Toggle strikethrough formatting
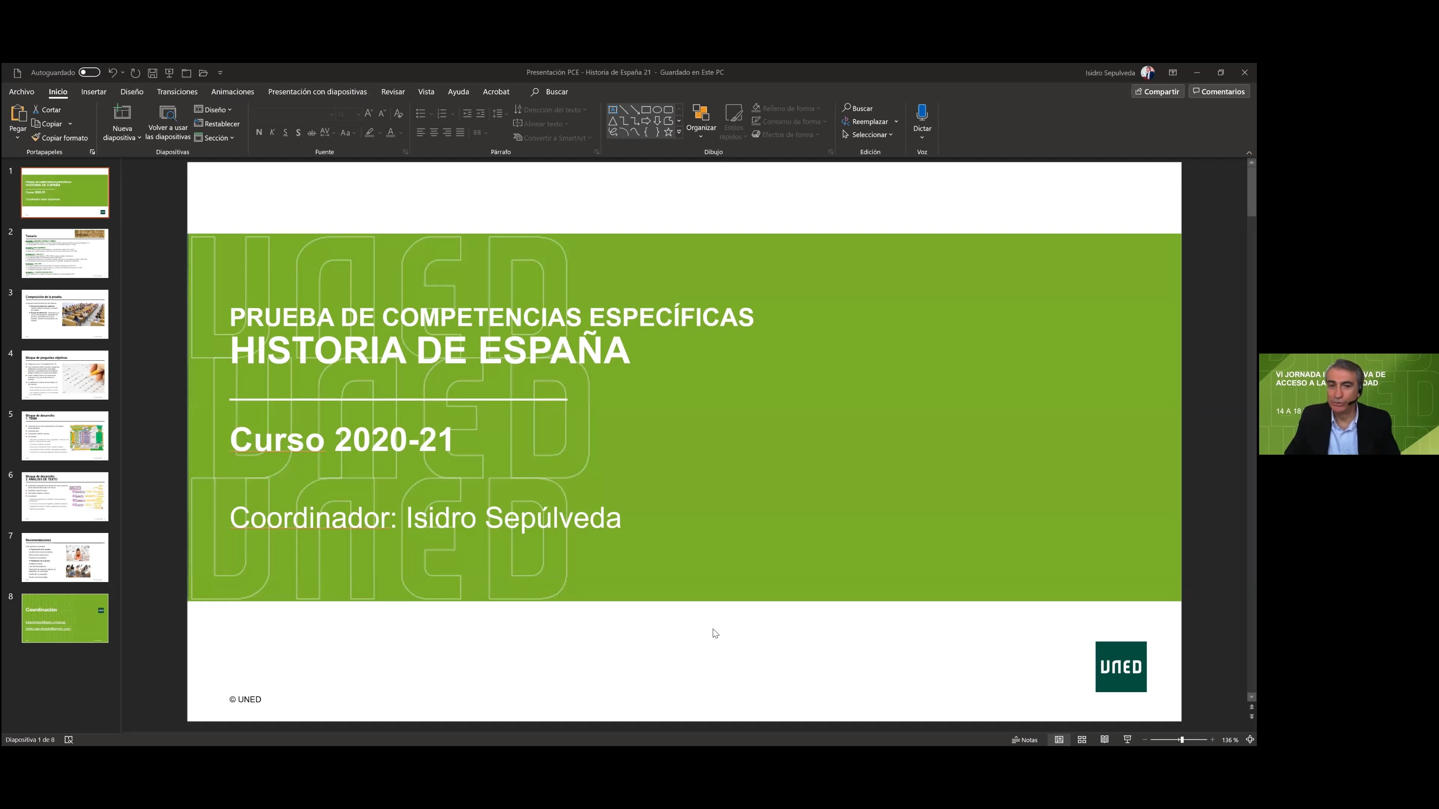Image resolution: width=1439 pixels, height=809 pixels. point(312,132)
